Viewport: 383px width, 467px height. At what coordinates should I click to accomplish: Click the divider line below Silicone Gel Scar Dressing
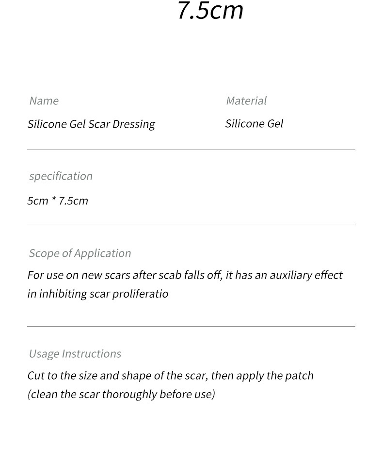191,150
